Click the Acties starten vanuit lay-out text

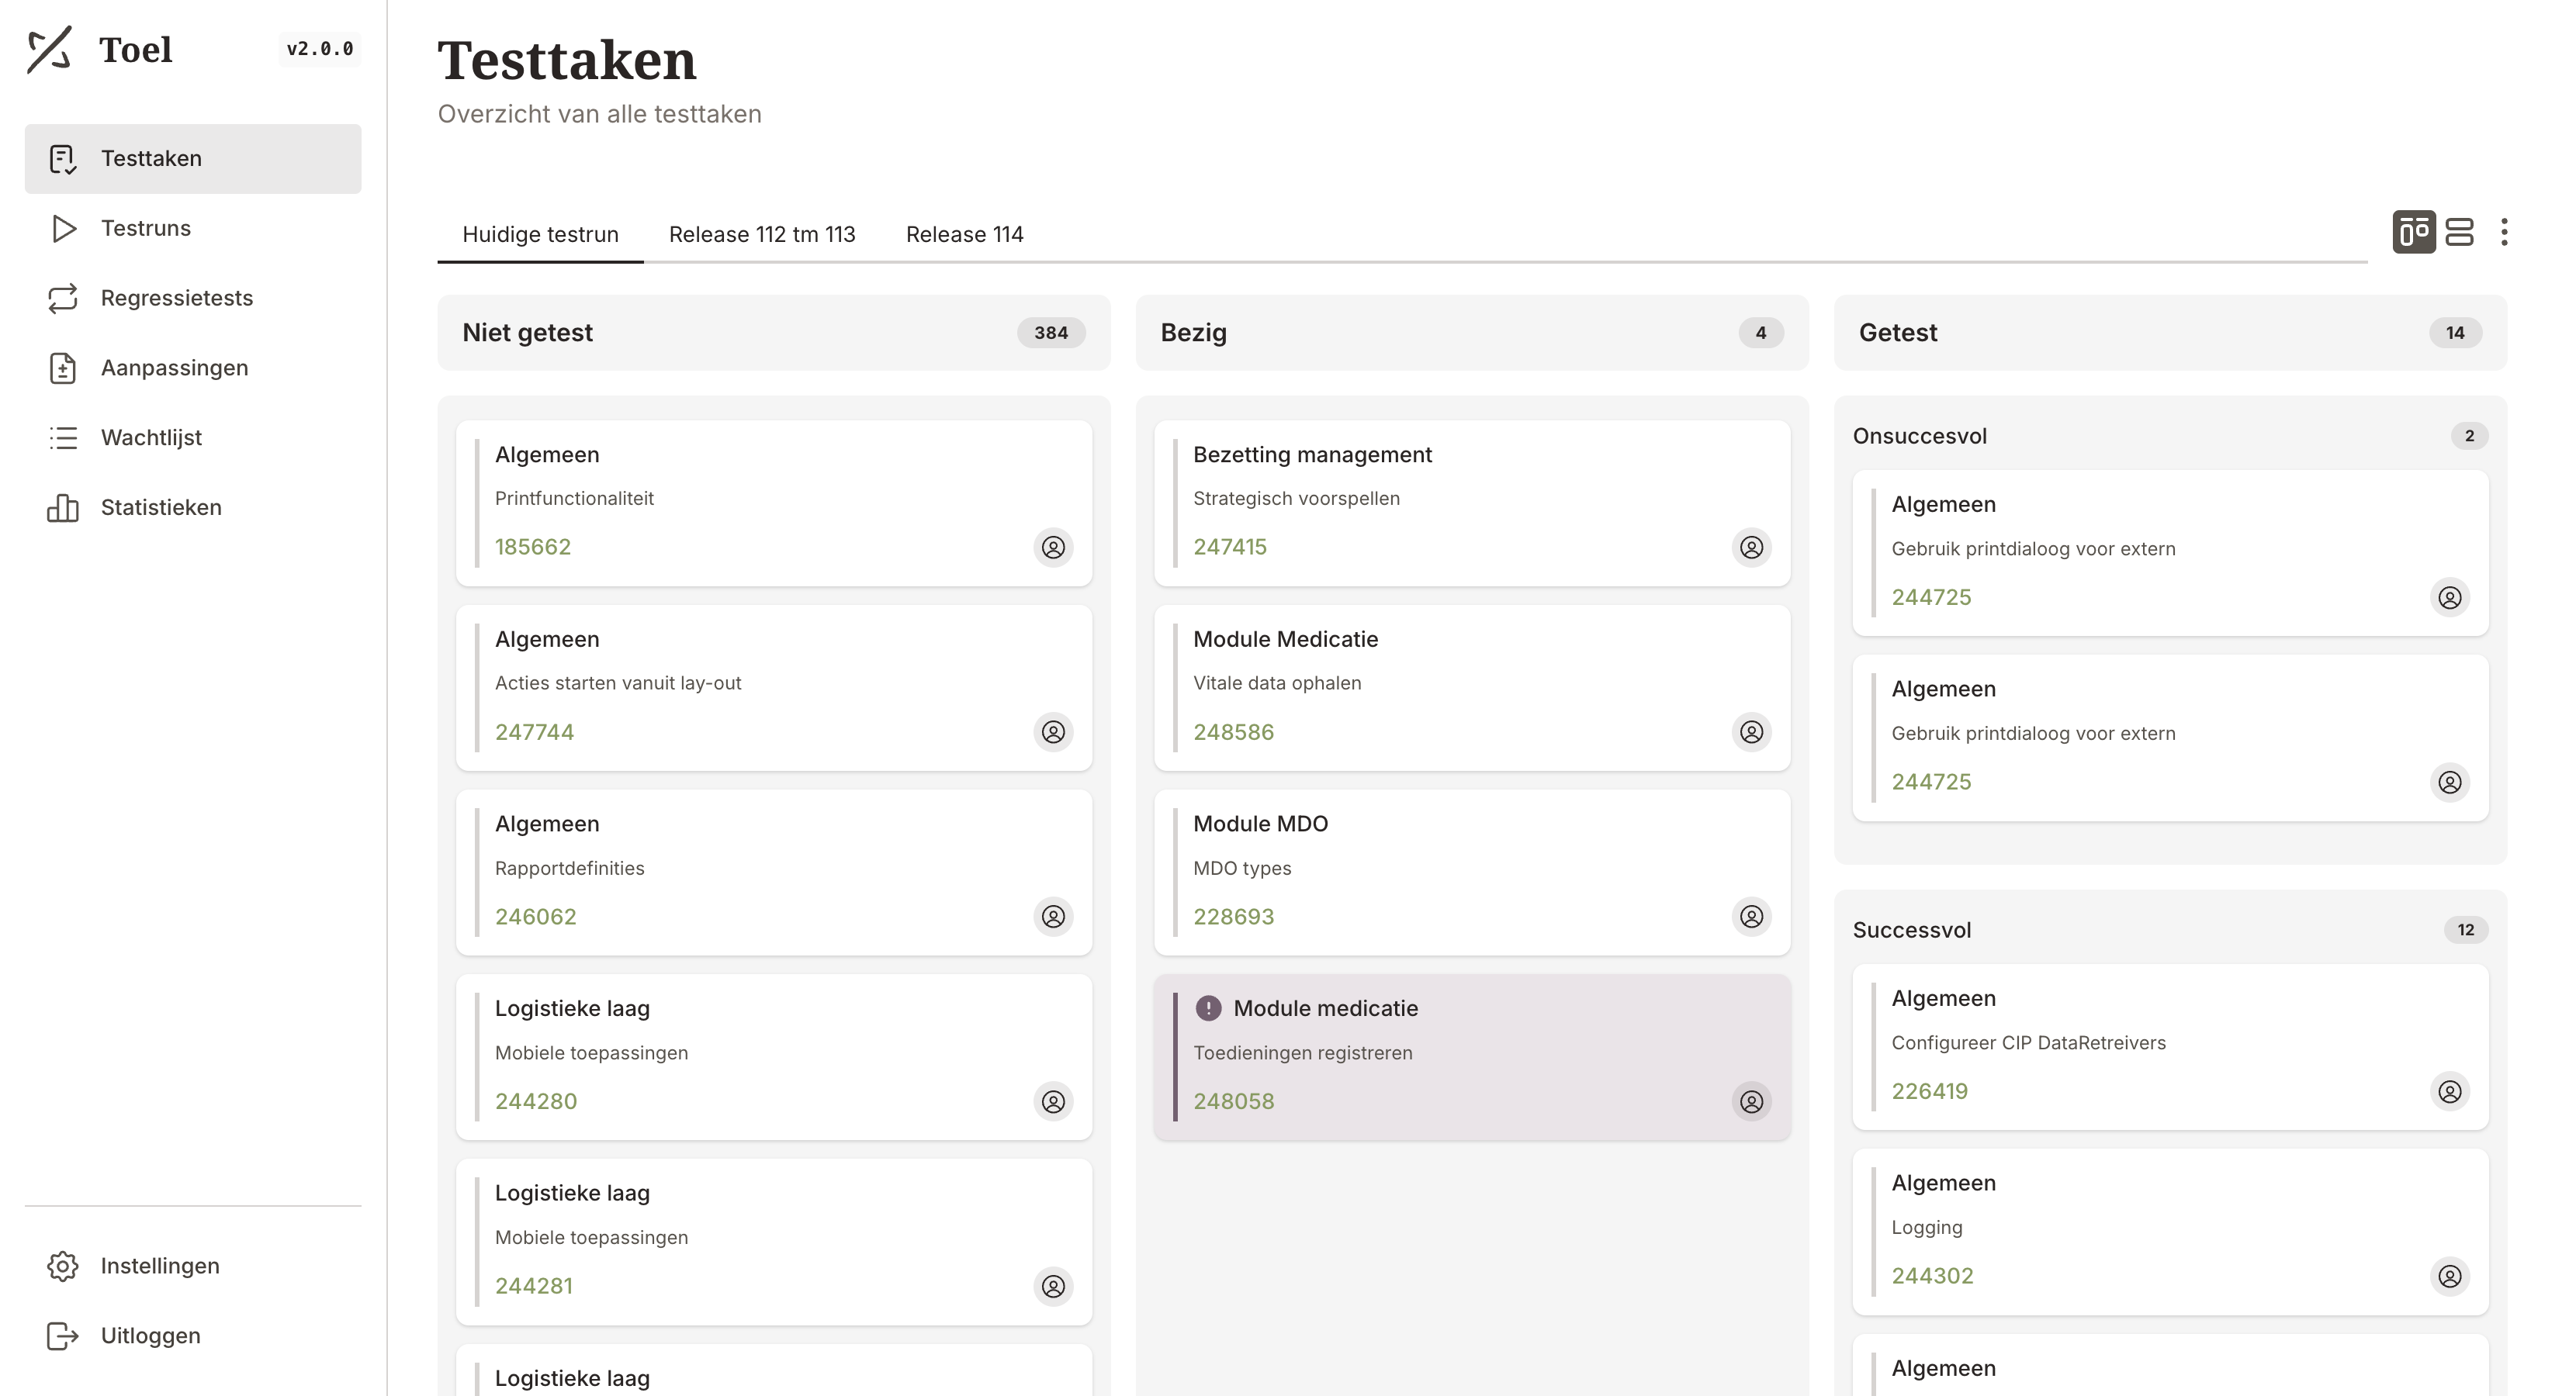pyautogui.click(x=618, y=683)
